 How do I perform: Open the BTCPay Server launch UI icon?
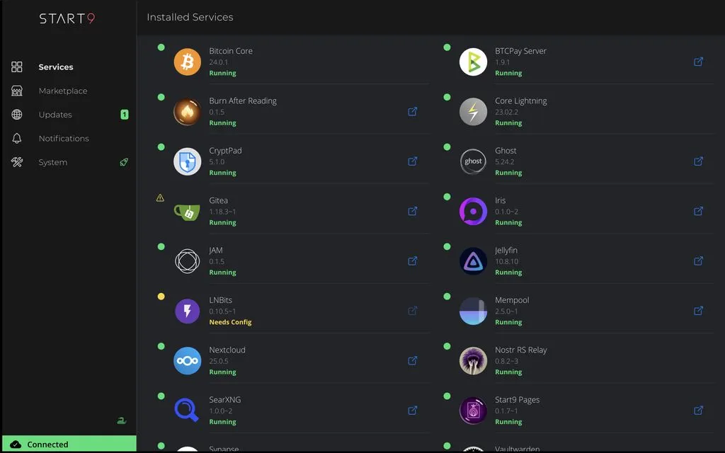(698, 62)
